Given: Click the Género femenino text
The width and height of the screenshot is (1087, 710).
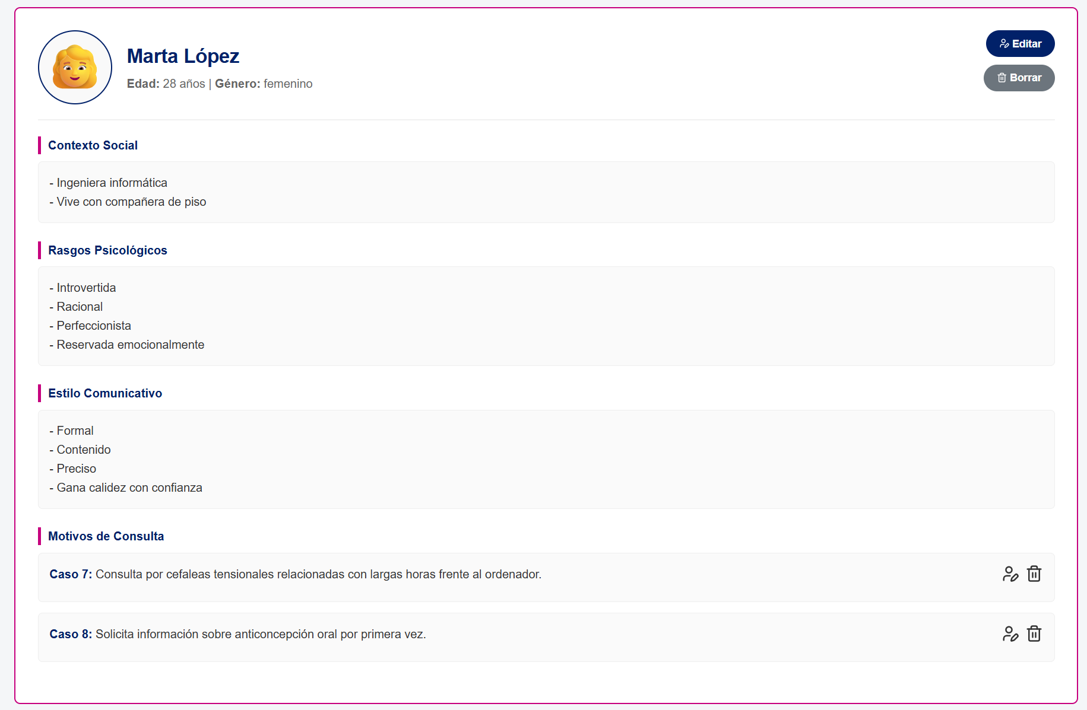Looking at the screenshot, I should click(x=264, y=84).
